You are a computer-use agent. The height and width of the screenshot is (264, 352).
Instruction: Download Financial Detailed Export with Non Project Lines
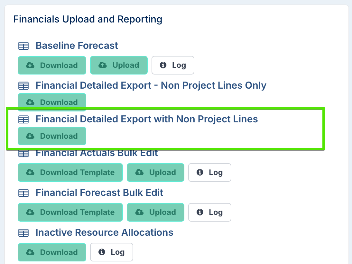(52, 136)
